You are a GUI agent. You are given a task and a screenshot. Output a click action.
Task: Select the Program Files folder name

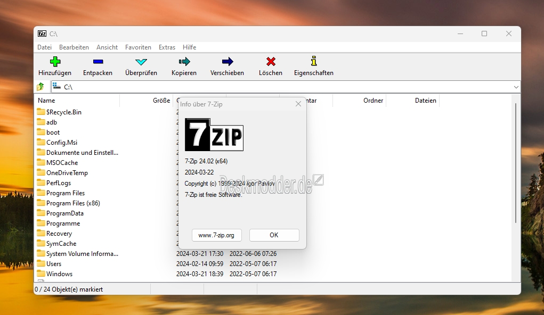(66, 193)
